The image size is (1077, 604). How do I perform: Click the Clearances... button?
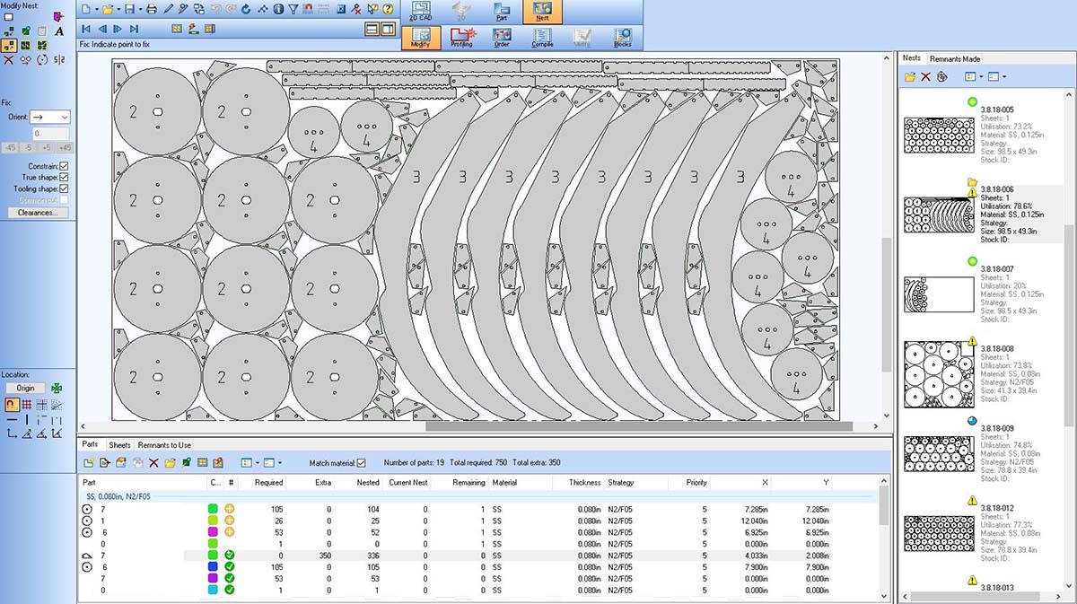[37, 213]
